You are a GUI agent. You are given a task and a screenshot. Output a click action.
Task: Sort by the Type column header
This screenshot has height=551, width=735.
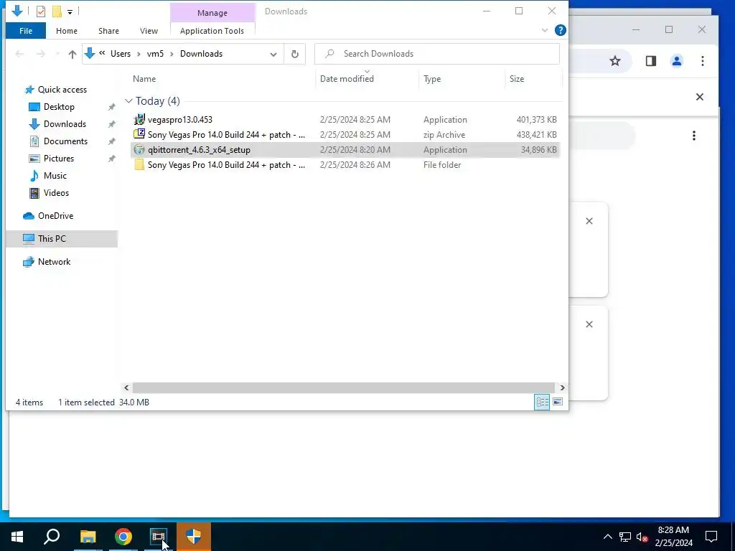(431, 79)
